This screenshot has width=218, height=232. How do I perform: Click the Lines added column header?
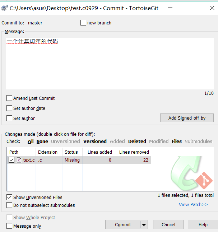coord(98,152)
